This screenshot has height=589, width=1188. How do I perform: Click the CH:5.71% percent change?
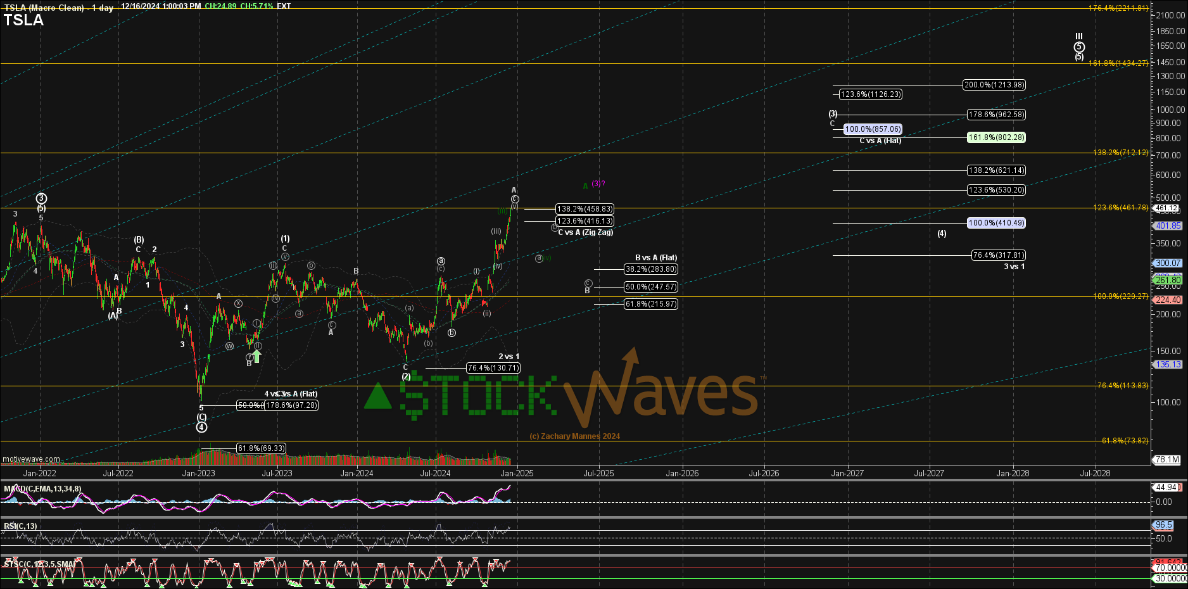click(x=257, y=6)
